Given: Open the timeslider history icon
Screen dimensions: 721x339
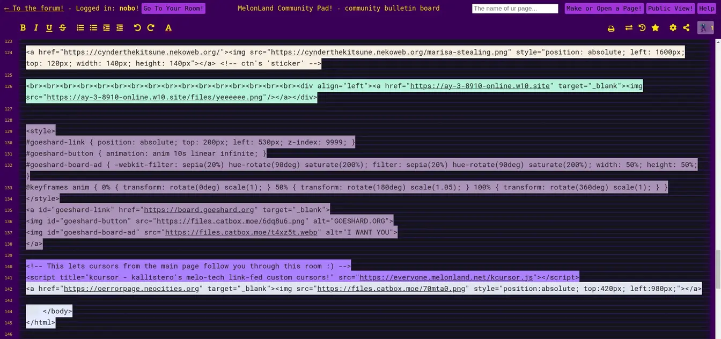Looking at the screenshot, I should click(x=642, y=28).
